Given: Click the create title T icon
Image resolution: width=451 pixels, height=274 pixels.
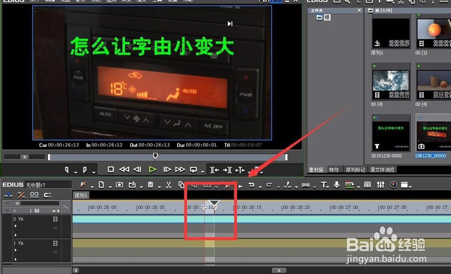Looking at the screenshot, I should [323, 185].
